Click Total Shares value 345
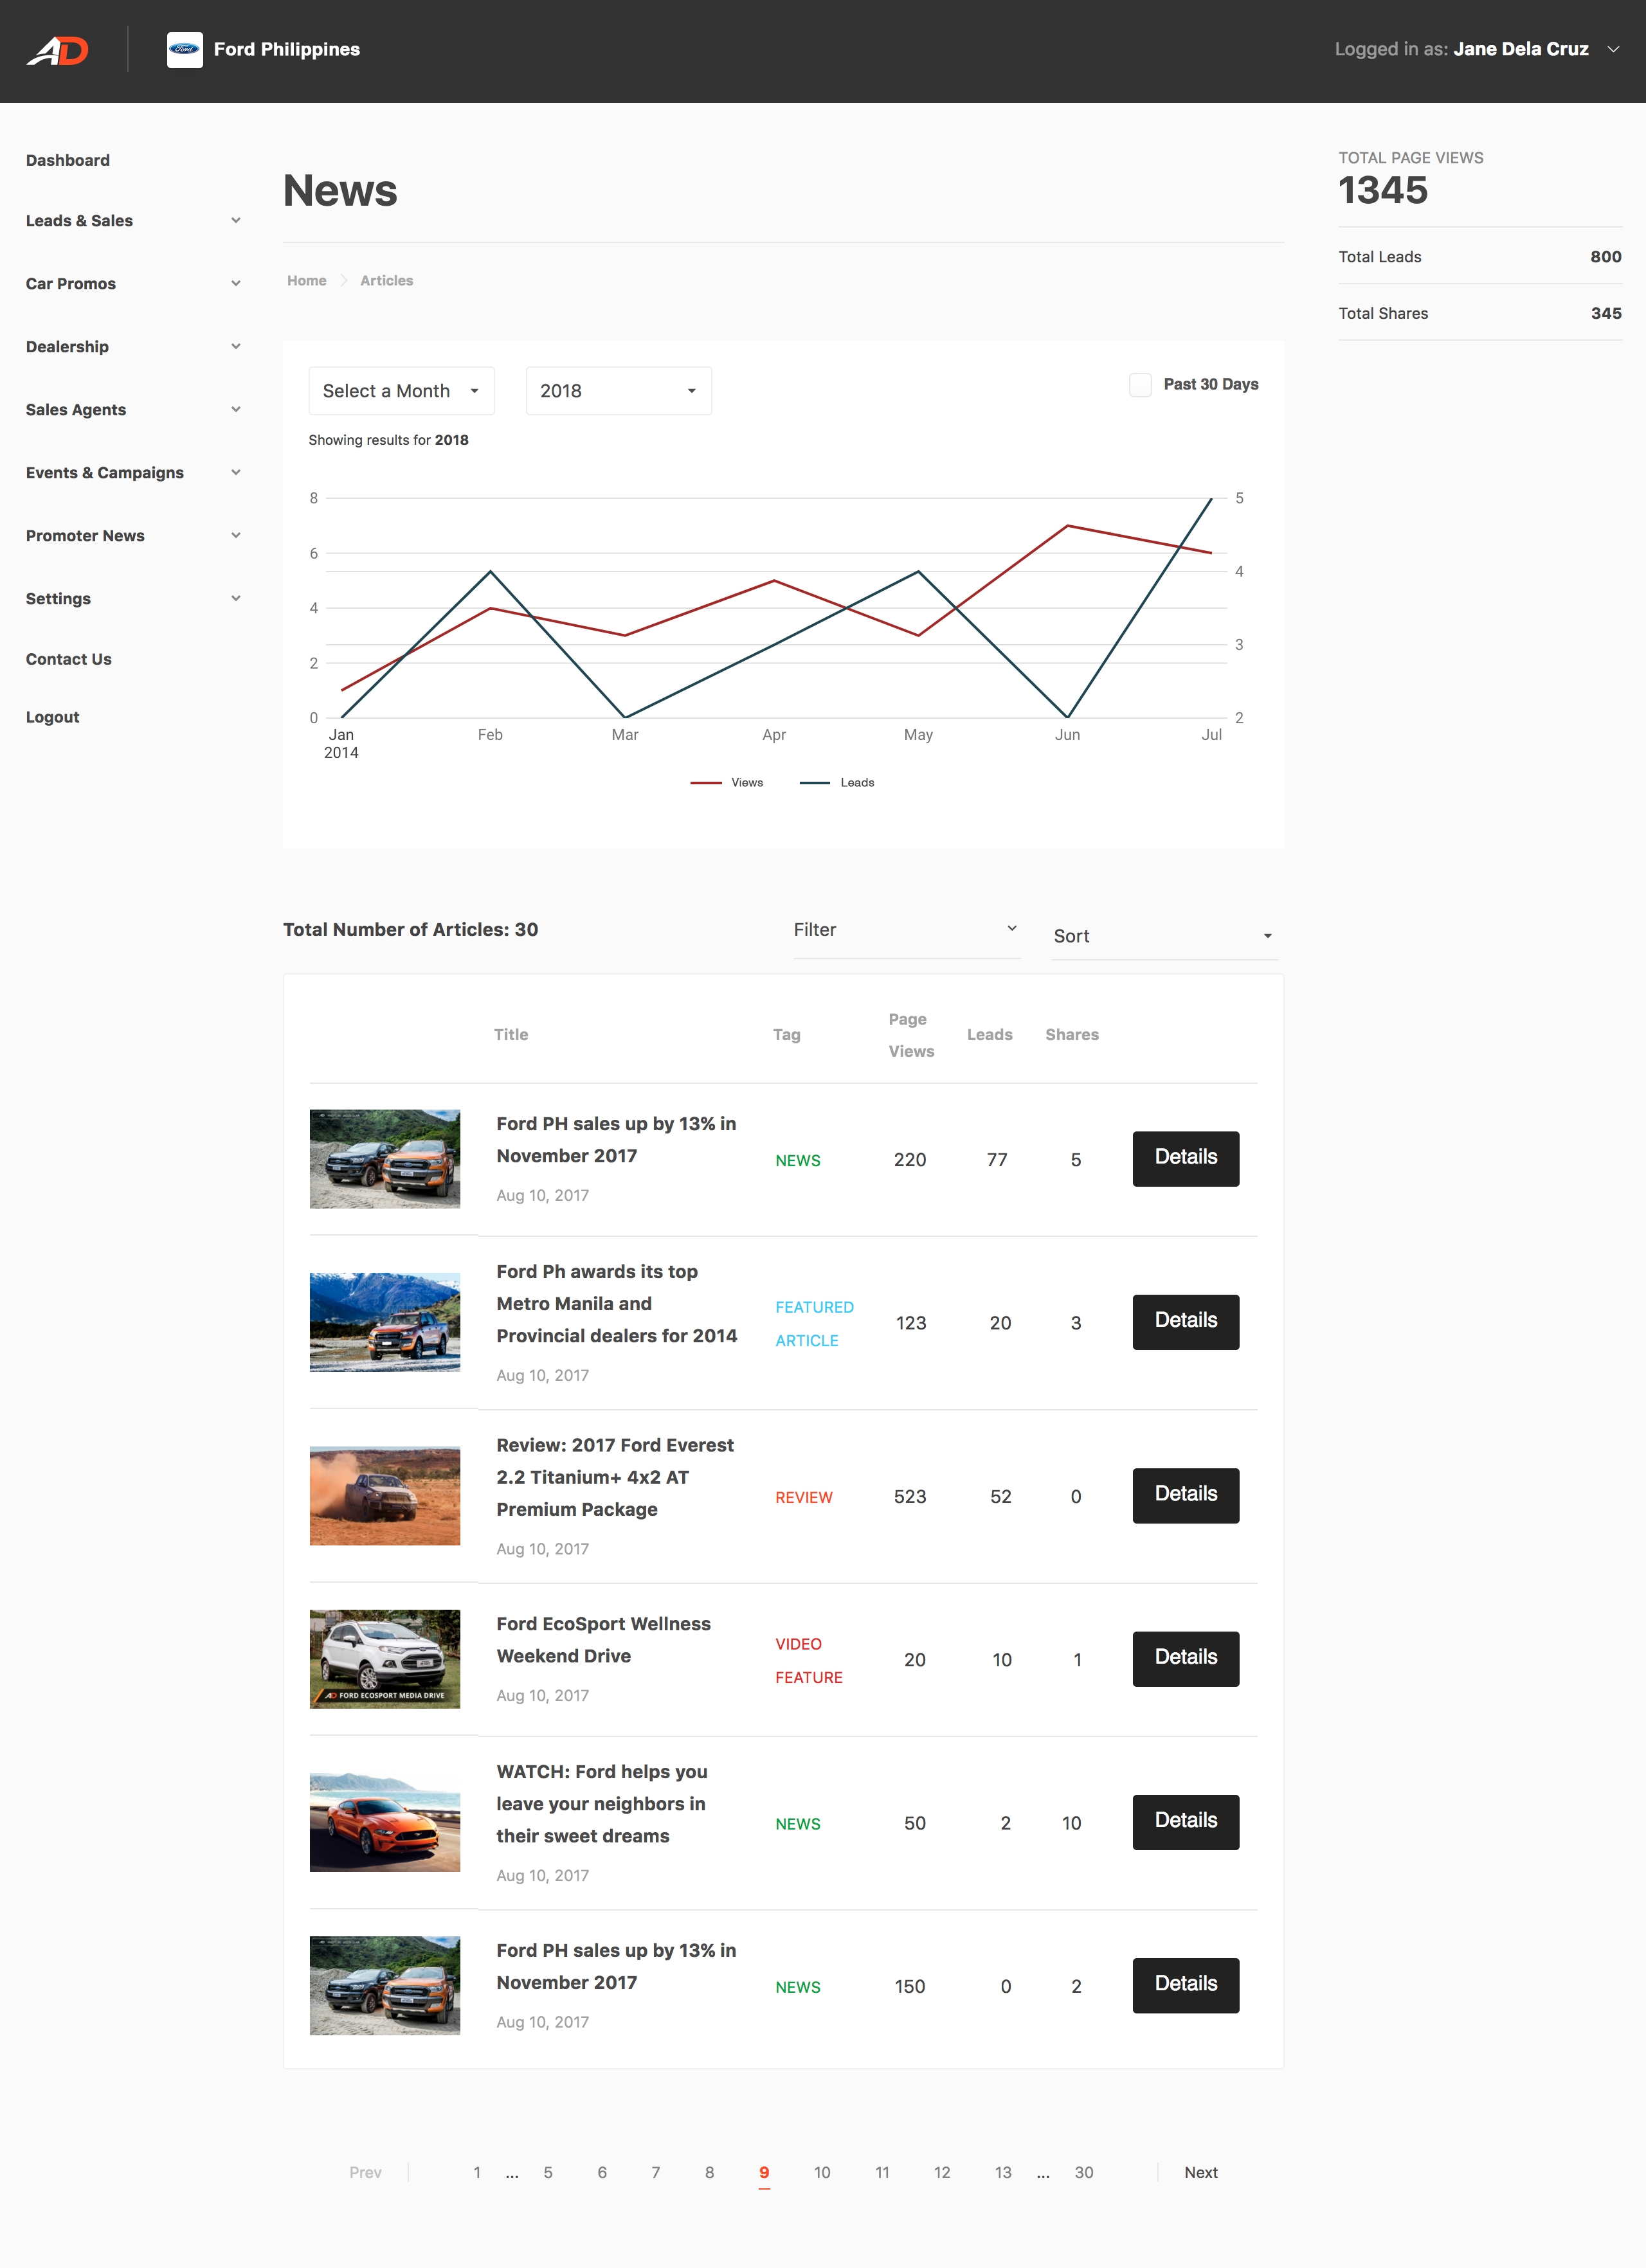 pyautogui.click(x=1606, y=314)
